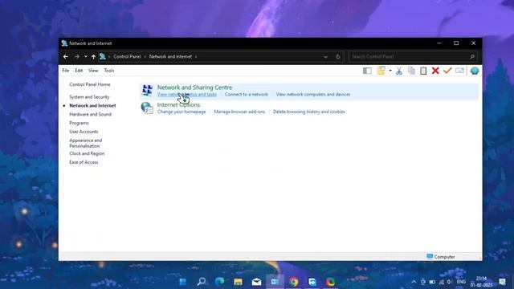Click the teal shell globe icon
Viewport: 514px width, 289px height.
tap(475, 71)
